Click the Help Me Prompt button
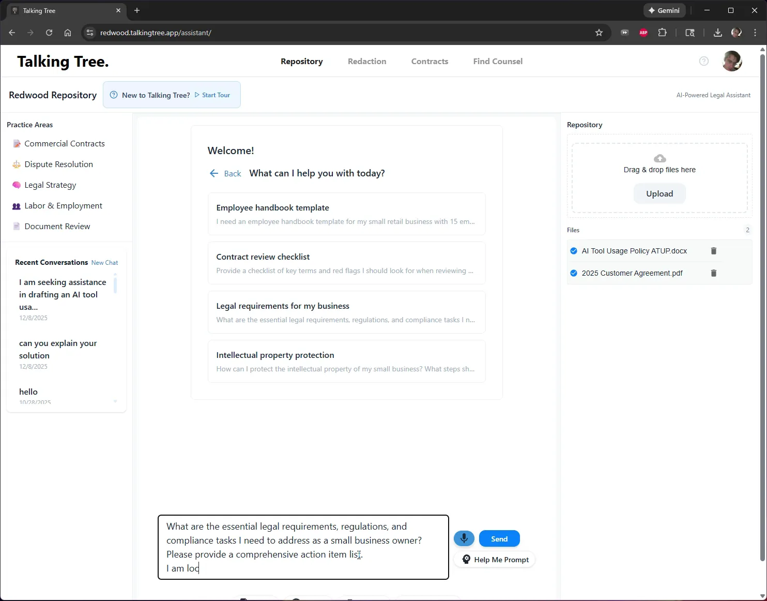Viewport: 767px width, 601px height. click(x=495, y=560)
